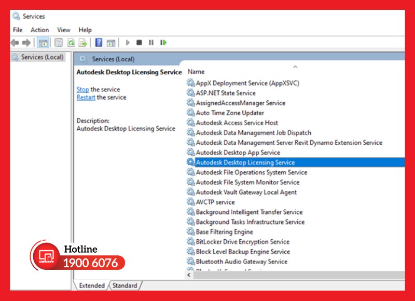The height and width of the screenshot is (301, 415).
Task: Toggle the Show/Hide Action Pane icon
Action: coord(111,43)
